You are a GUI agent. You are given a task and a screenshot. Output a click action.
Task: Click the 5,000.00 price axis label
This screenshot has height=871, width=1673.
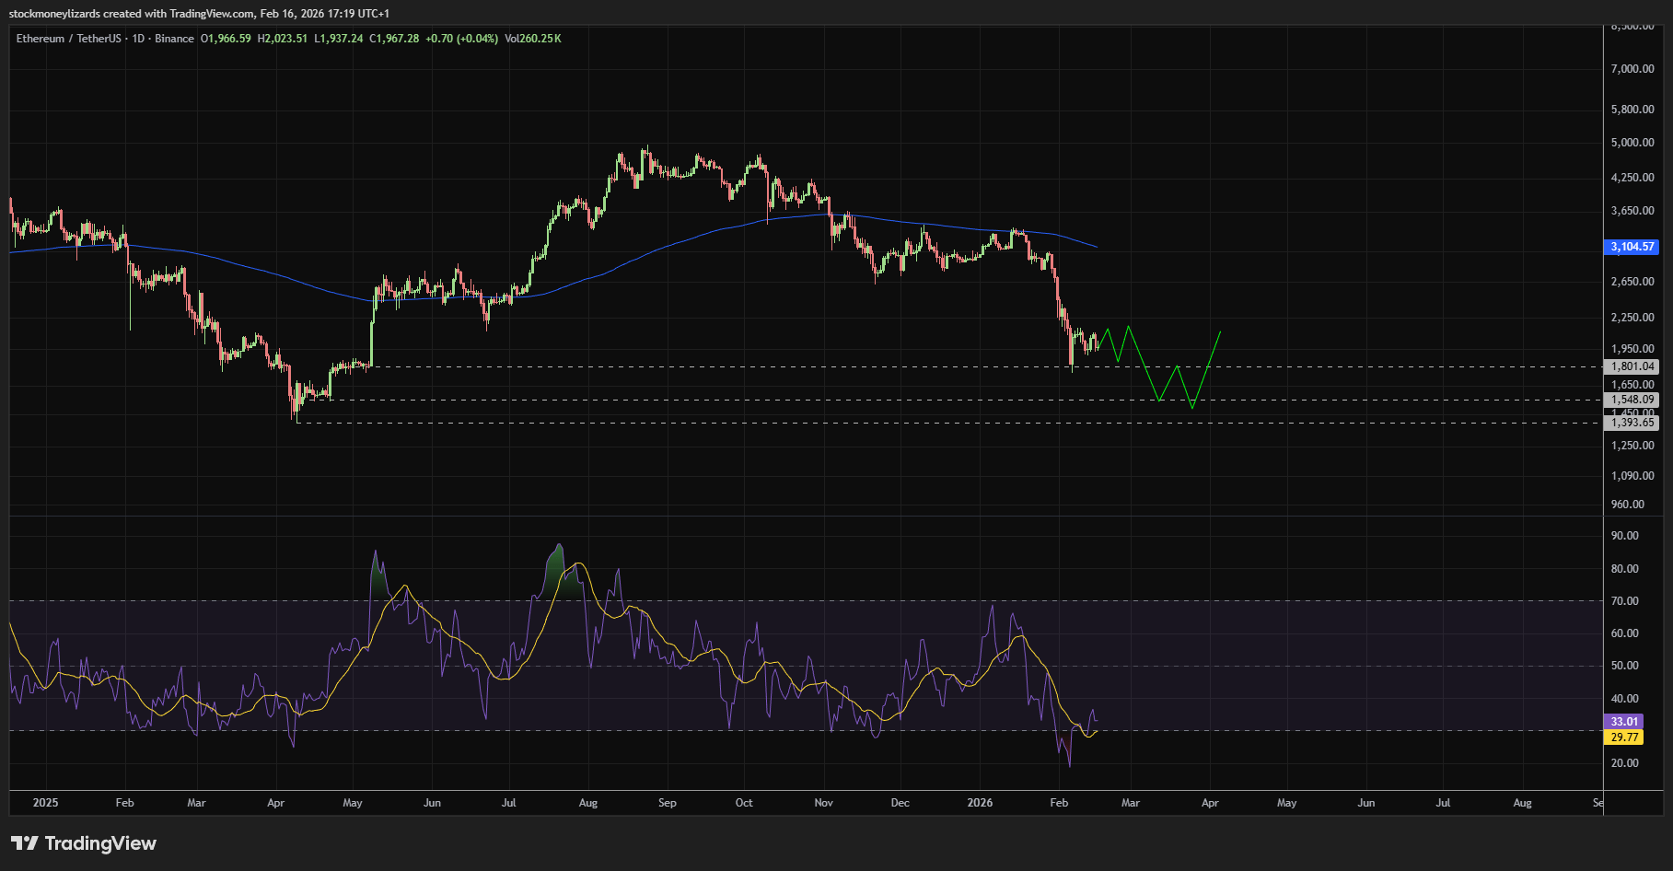(1632, 143)
